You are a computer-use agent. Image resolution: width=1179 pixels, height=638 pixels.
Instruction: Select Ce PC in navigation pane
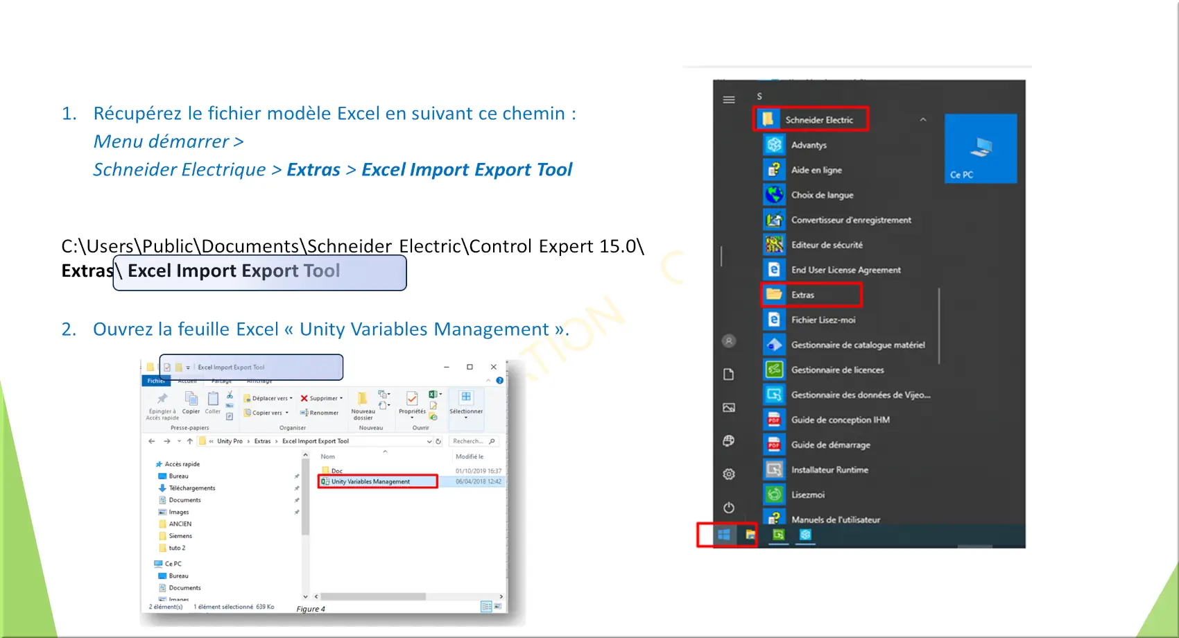pyautogui.click(x=168, y=564)
